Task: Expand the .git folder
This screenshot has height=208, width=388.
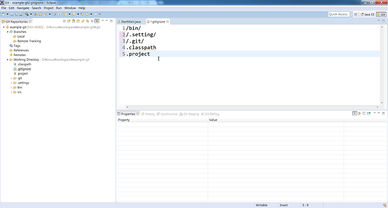Action: click(x=11, y=78)
